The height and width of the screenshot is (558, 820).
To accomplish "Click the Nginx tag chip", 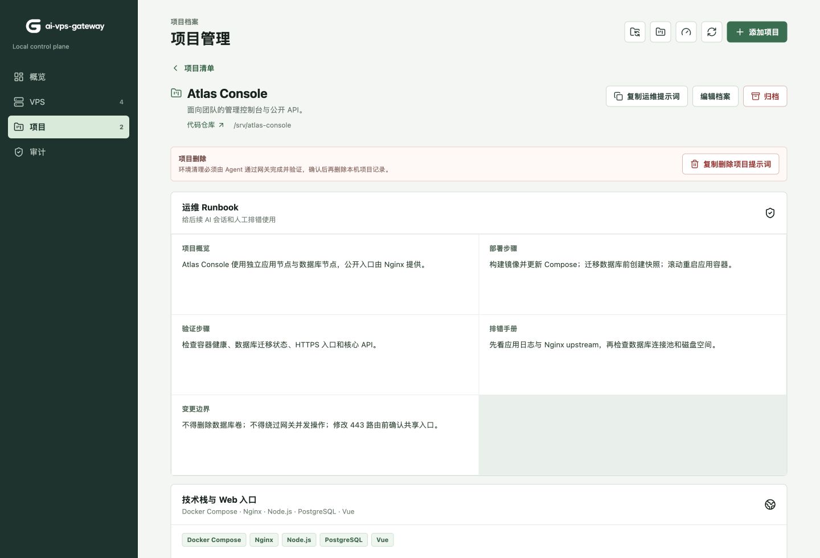I will coord(264,540).
